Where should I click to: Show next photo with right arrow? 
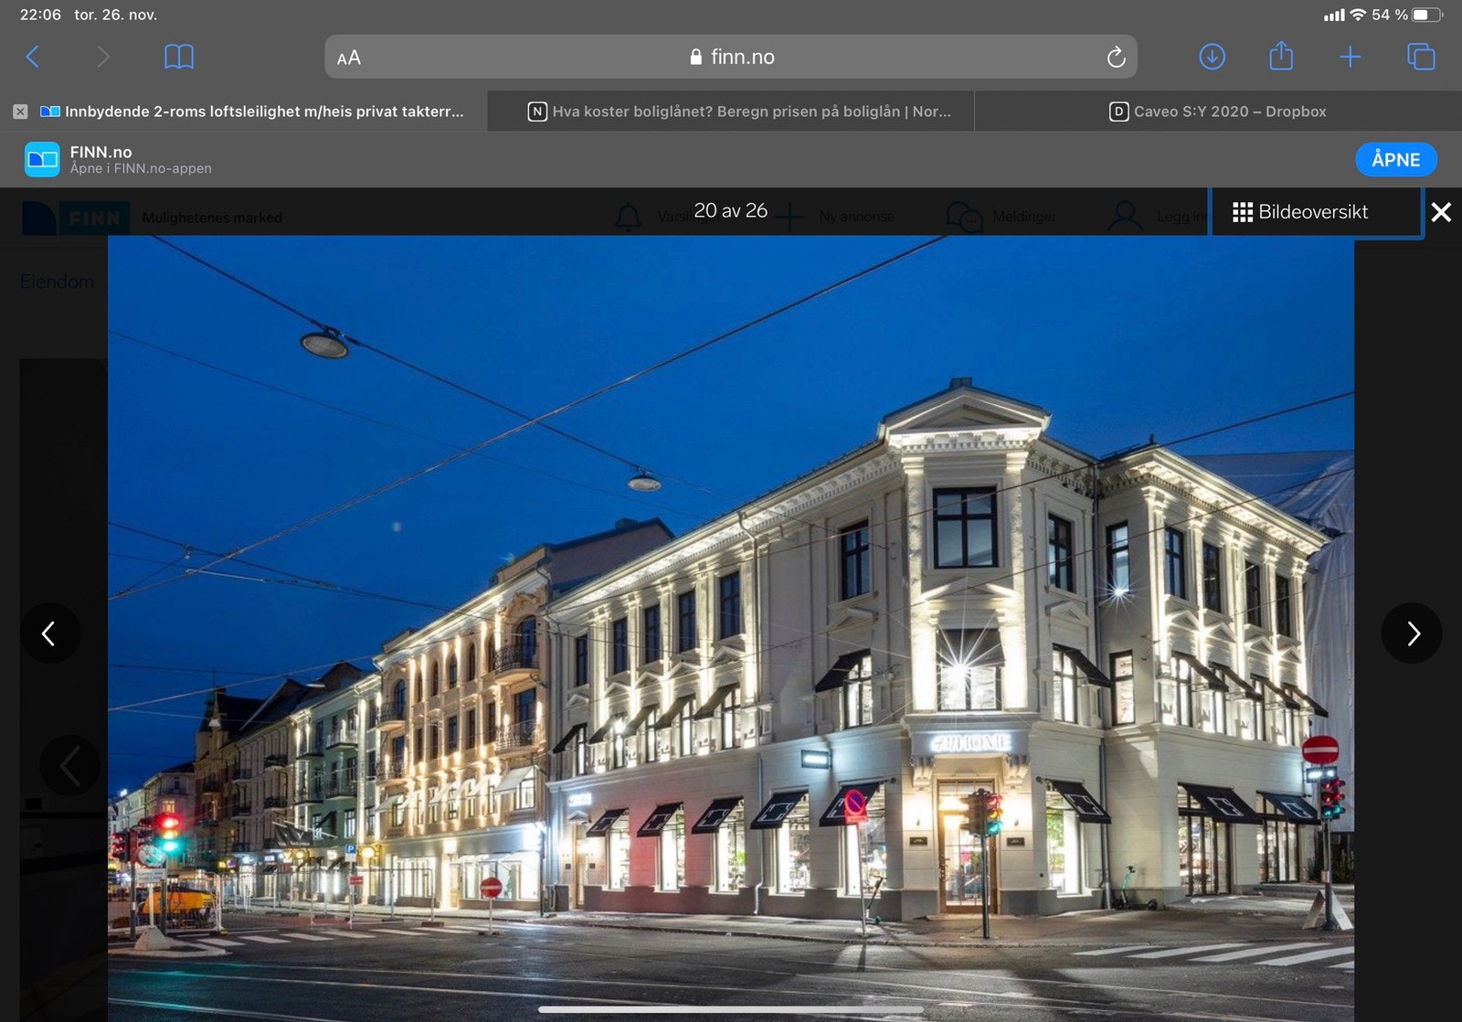point(1412,633)
